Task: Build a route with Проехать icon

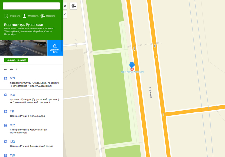Action: pyautogui.click(x=42, y=16)
